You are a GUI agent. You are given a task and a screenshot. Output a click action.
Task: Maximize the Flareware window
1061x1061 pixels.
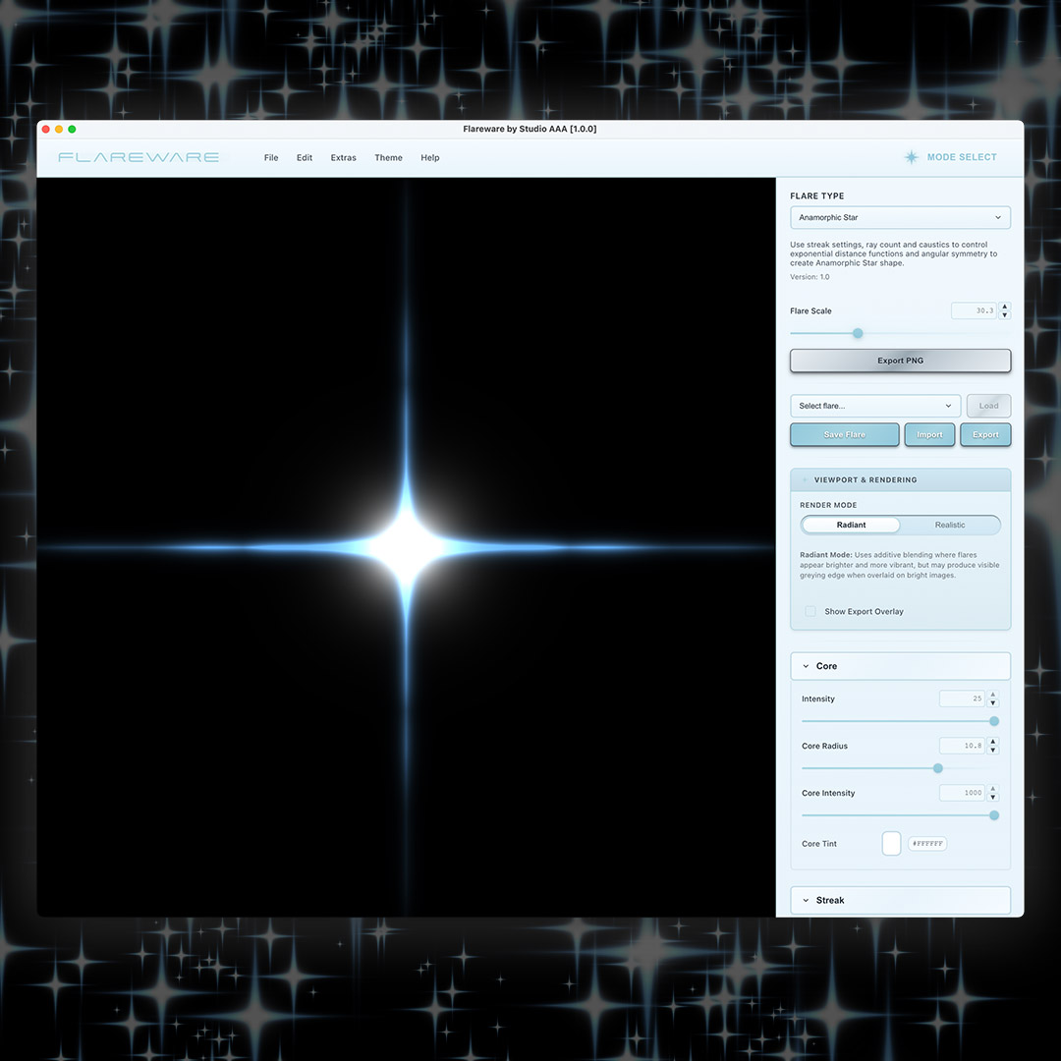pos(72,130)
